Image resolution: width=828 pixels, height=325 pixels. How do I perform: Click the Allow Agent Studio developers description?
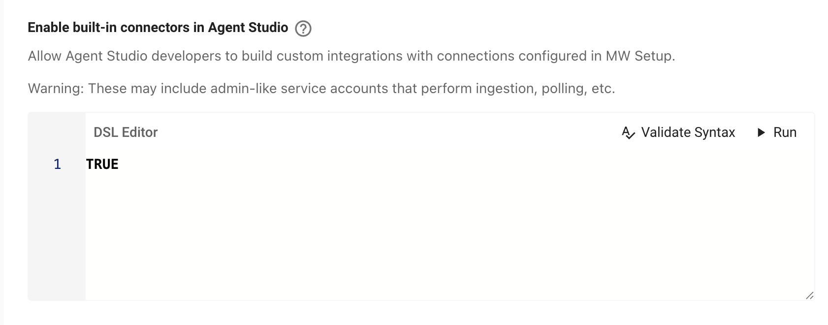351,56
